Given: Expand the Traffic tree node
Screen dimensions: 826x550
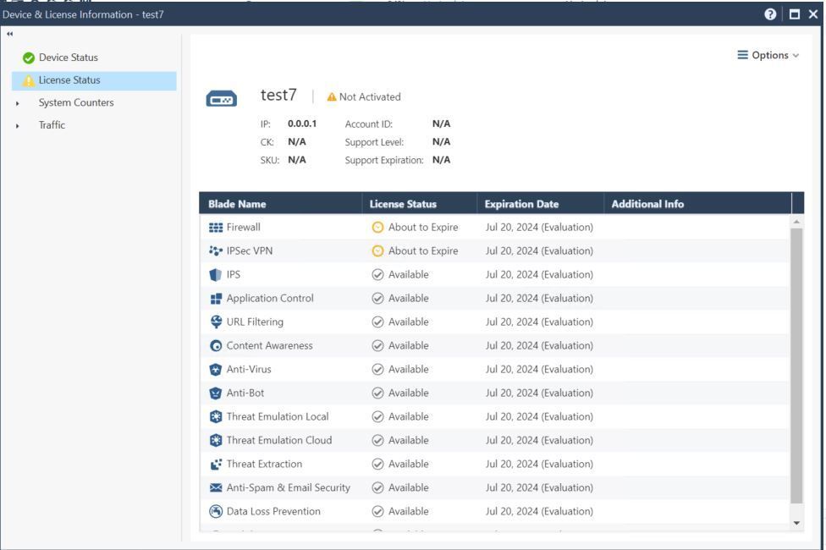Looking at the screenshot, I should 18,126.
